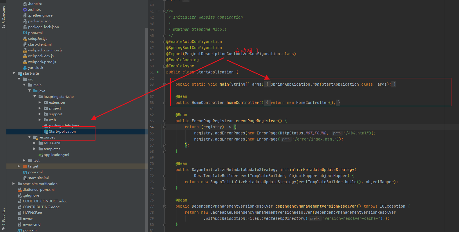Expand the test folder
This screenshot has width=459, height=232.
point(24,160)
